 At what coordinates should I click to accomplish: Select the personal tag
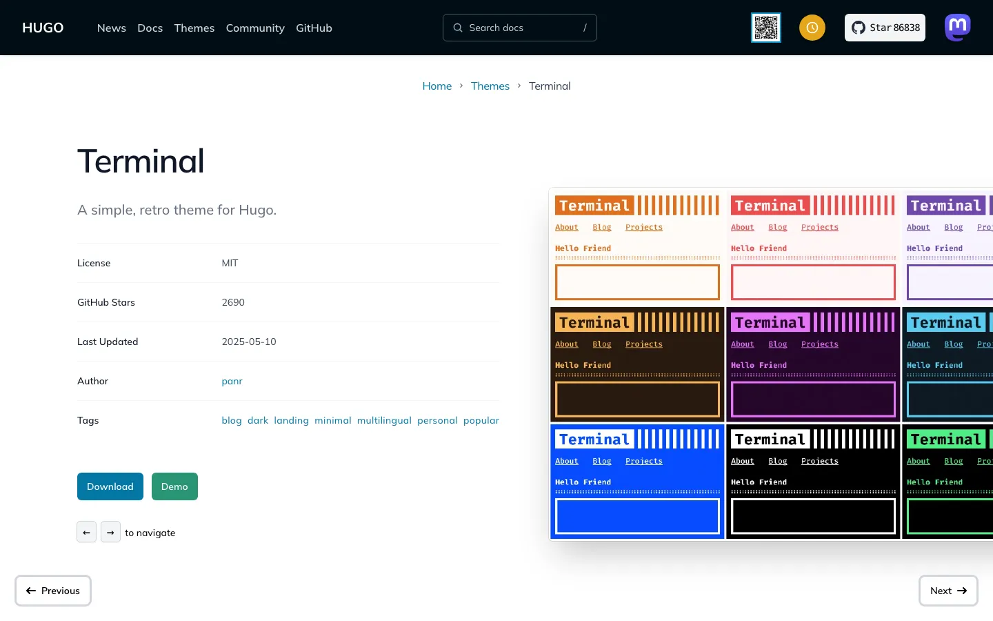point(437,420)
